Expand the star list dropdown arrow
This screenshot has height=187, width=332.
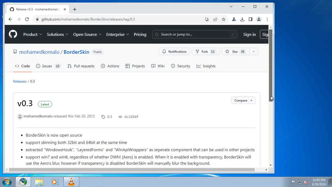(254, 51)
